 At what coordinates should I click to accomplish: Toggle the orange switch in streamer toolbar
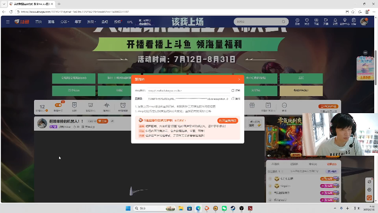pos(58,105)
